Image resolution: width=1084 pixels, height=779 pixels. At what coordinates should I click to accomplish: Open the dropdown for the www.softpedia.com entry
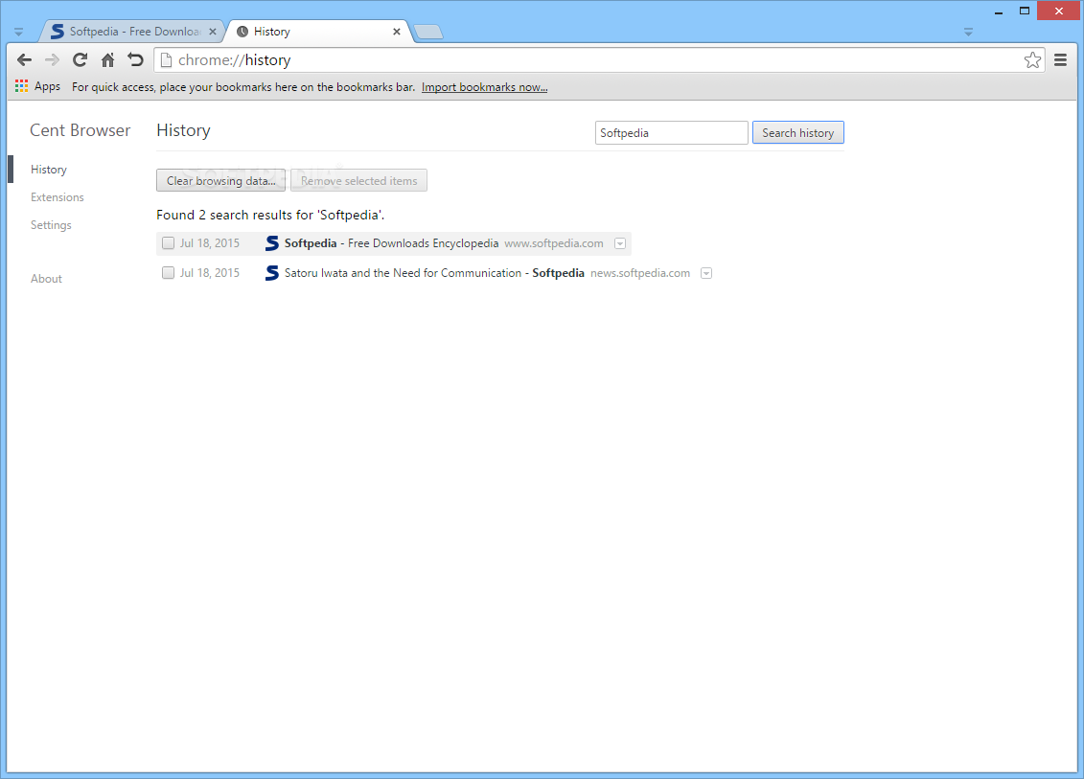click(x=620, y=243)
